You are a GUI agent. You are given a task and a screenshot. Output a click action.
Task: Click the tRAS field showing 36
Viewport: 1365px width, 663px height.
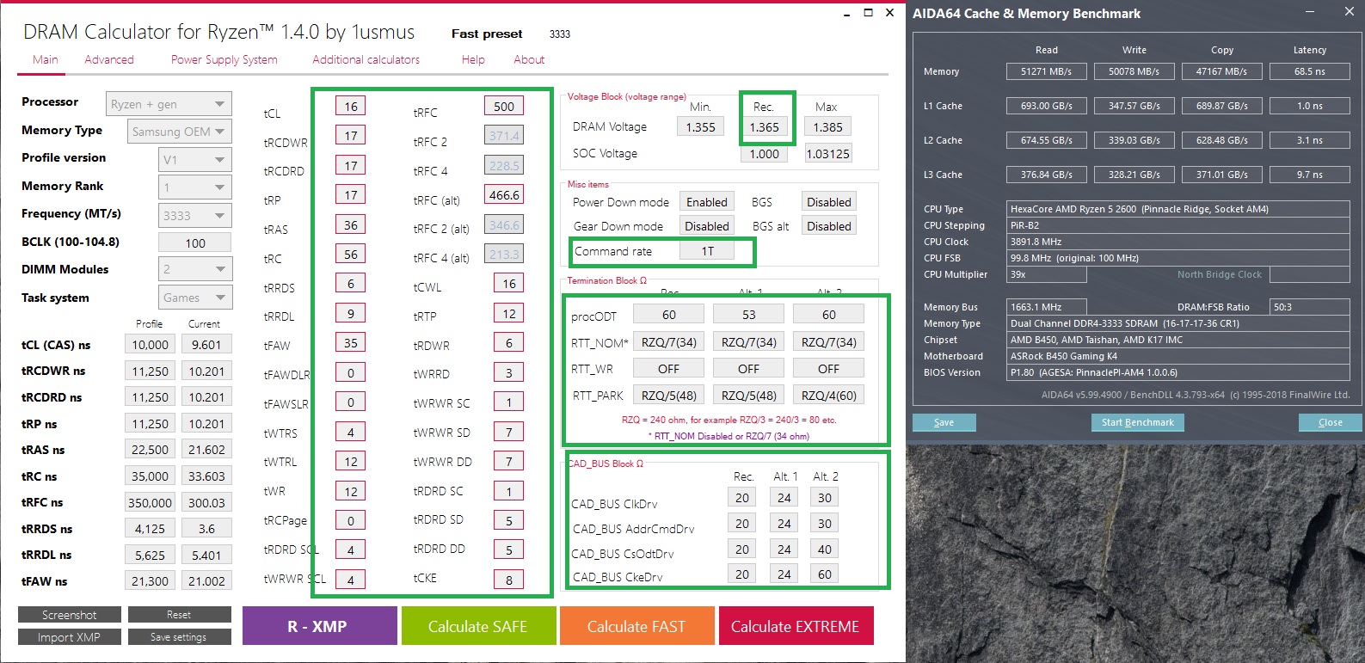pos(351,224)
